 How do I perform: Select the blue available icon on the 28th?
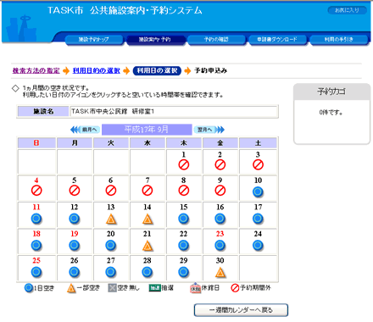[x=148, y=272]
